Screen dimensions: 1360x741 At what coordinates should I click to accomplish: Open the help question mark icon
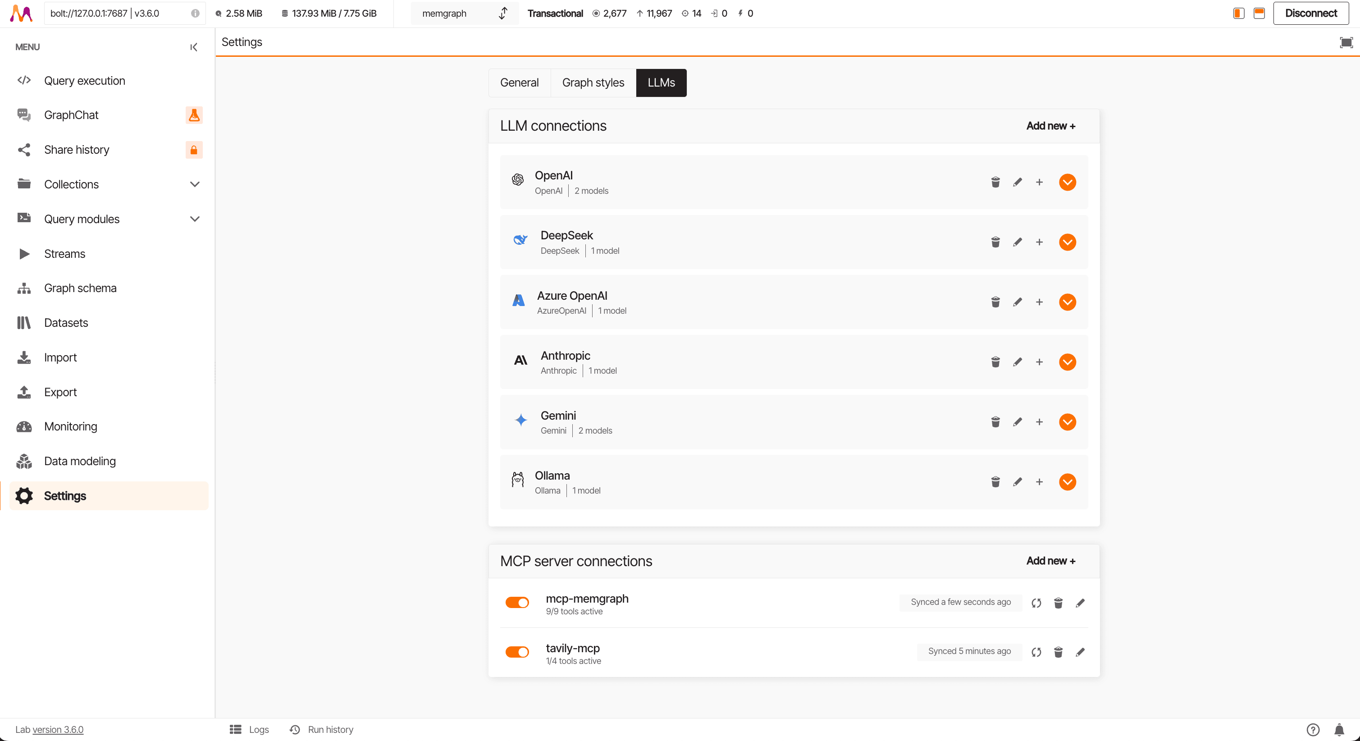click(1313, 729)
